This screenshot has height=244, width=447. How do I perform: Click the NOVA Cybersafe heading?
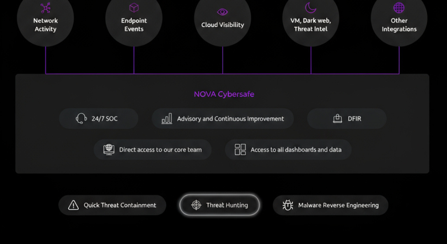coord(224,94)
